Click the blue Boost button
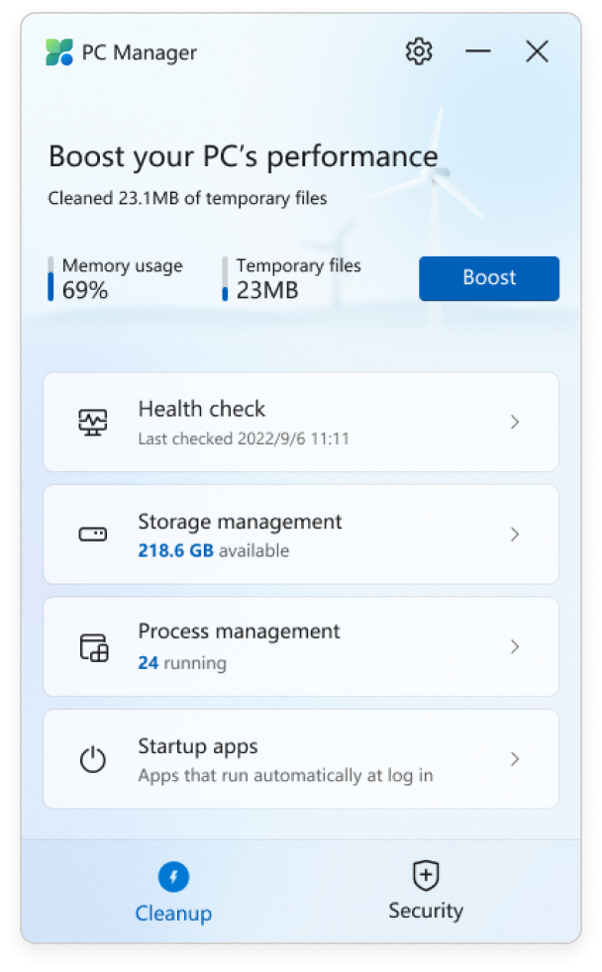The image size is (602, 972). coord(489,278)
